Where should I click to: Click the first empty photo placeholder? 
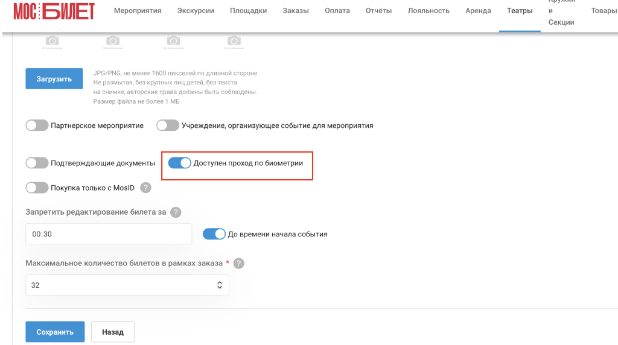(52, 42)
